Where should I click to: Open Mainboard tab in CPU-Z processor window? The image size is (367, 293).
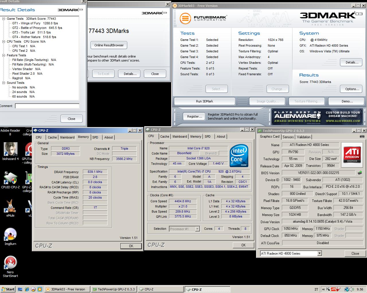180,136
